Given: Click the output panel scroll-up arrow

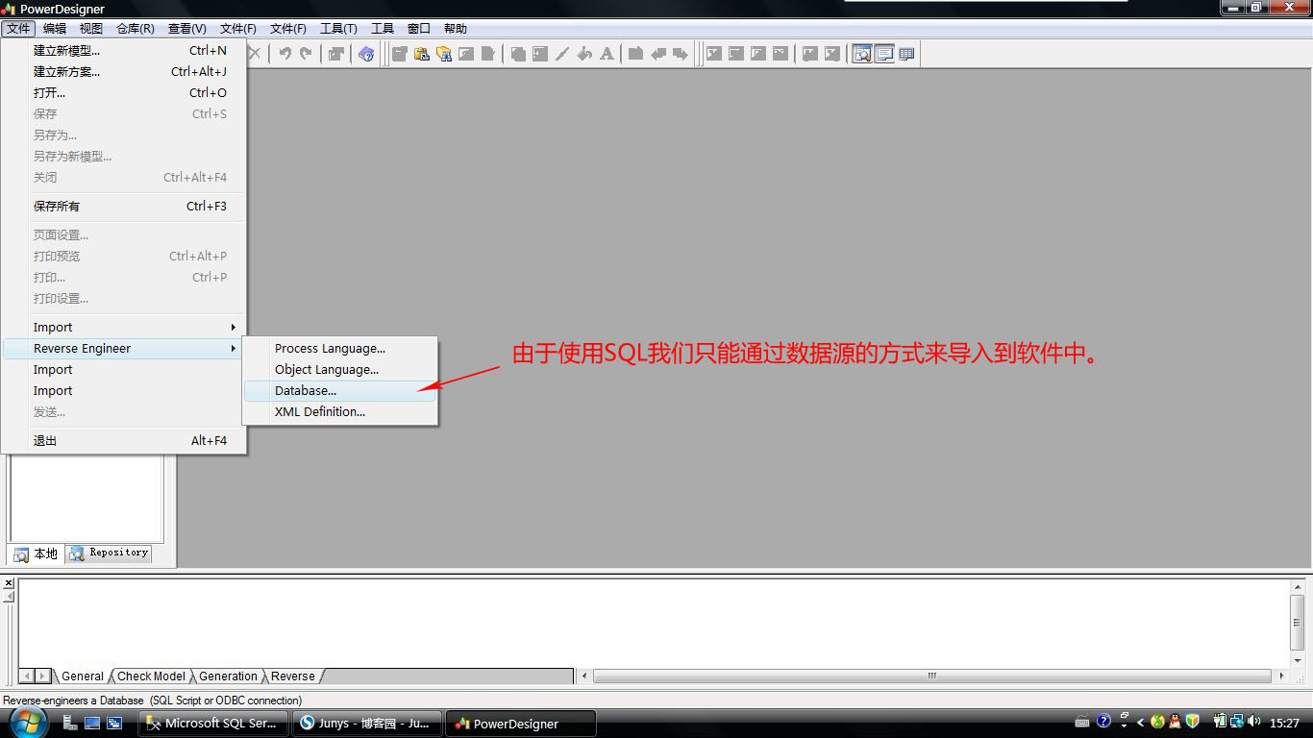Looking at the screenshot, I should (x=1297, y=585).
